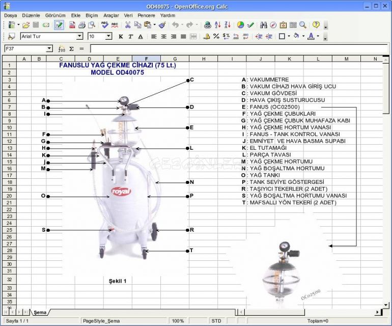This screenshot has height=326, width=392.
Task: Decrease indent icon
Action: [259, 37]
